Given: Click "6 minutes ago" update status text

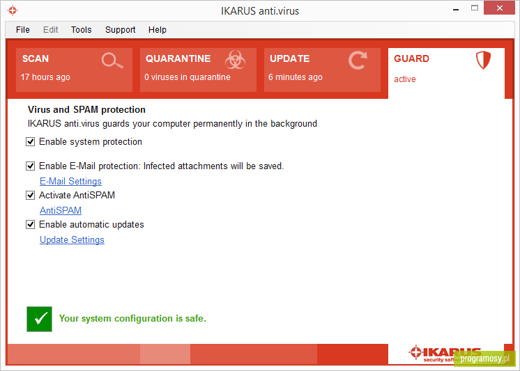Looking at the screenshot, I should [x=295, y=77].
